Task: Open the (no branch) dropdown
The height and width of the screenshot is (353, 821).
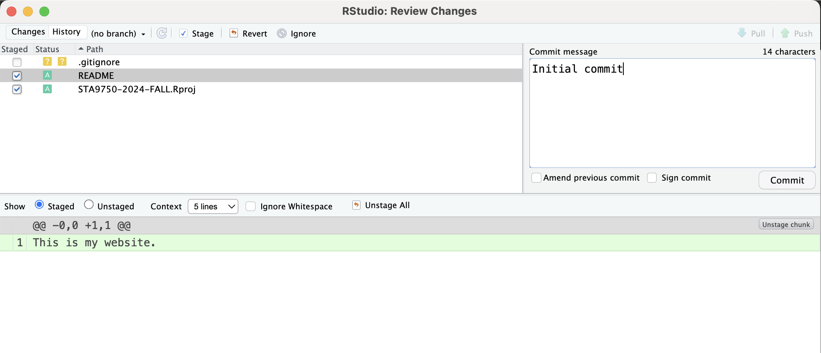Action: click(118, 34)
